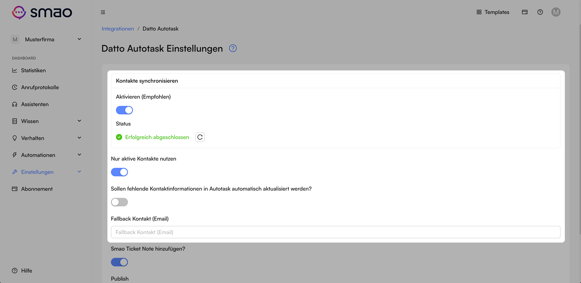Click the smao logo
581x283 pixels.
pyautogui.click(x=42, y=12)
